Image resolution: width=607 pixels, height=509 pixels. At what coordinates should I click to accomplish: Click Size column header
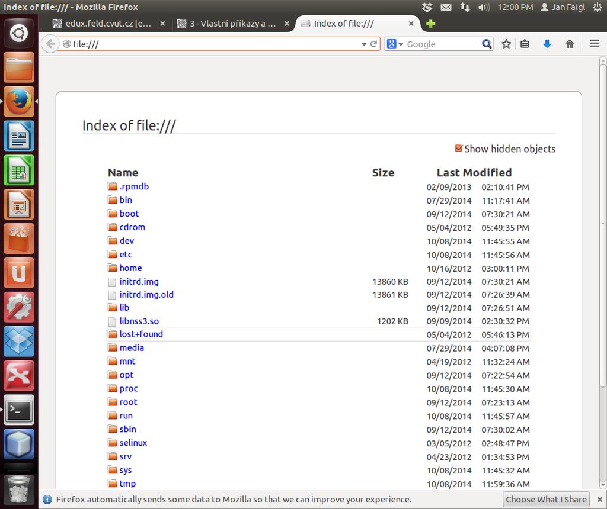384,172
